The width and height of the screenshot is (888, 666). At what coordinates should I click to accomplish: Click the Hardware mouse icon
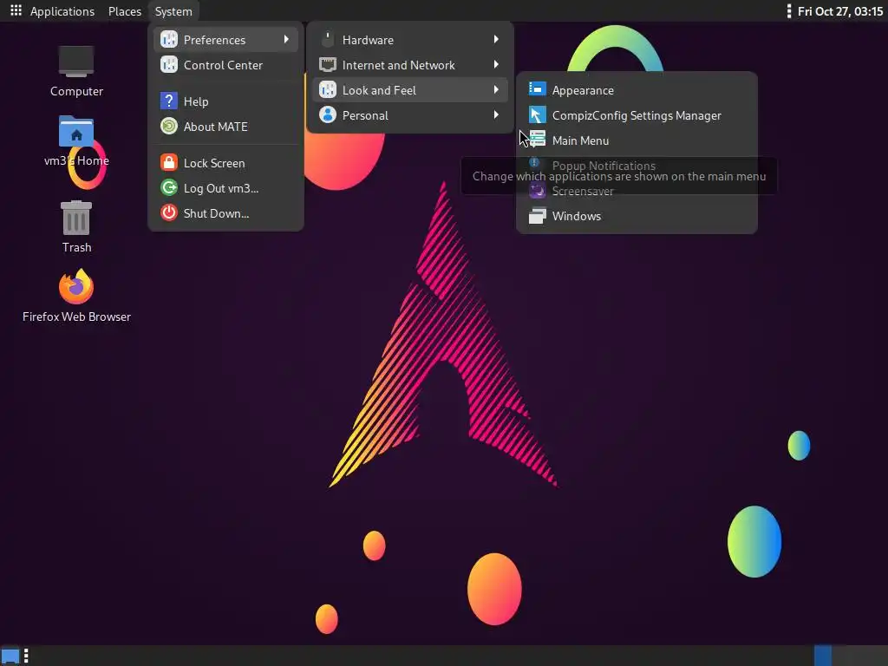pos(327,40)
